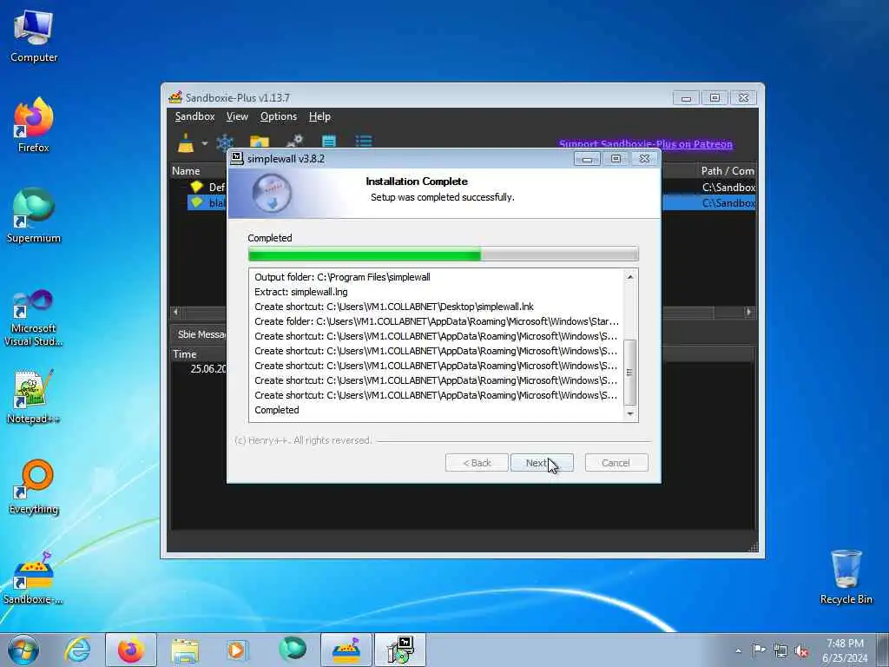889x667 pixels.
Task: Select the Sandboxie desktop shortcut
Action: click(34, 578)
